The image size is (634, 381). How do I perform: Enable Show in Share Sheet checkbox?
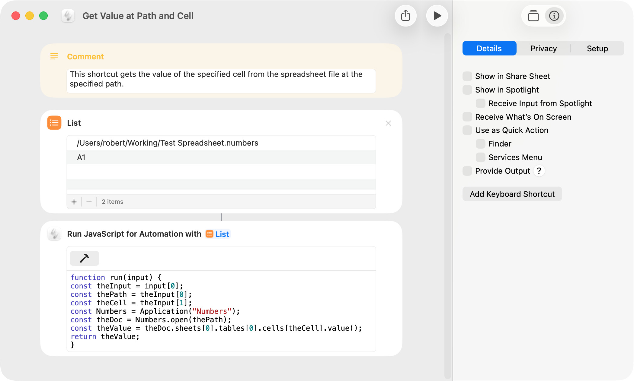click(x=467, y=76)
